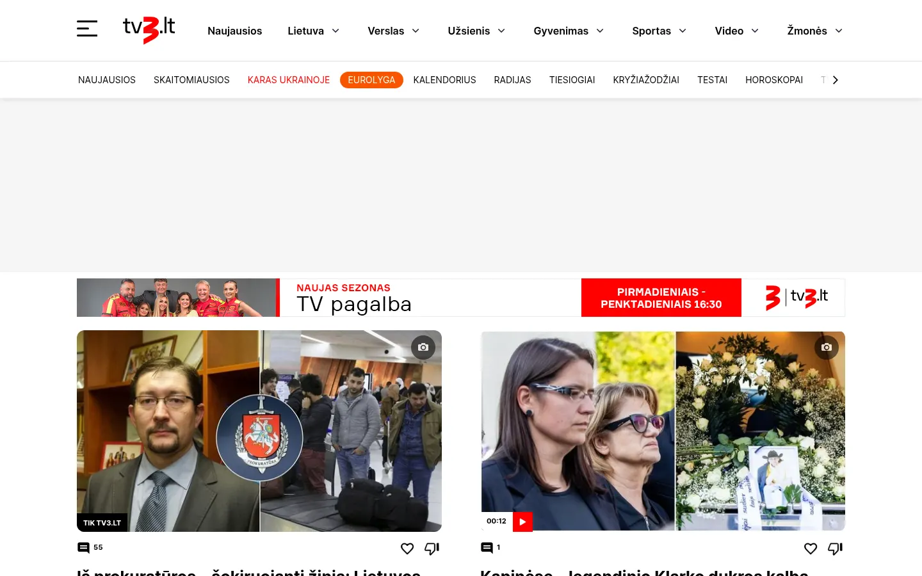Image resolution: width=922 pixels, height=576 pixels.
Task: Open the hamburger menu icon
Action: 87,29
